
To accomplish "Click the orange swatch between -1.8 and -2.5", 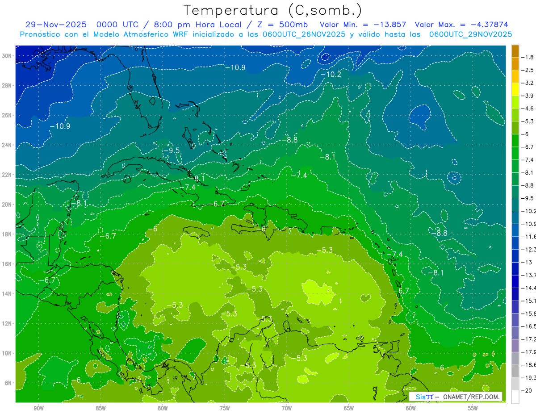I will [515, 64].
